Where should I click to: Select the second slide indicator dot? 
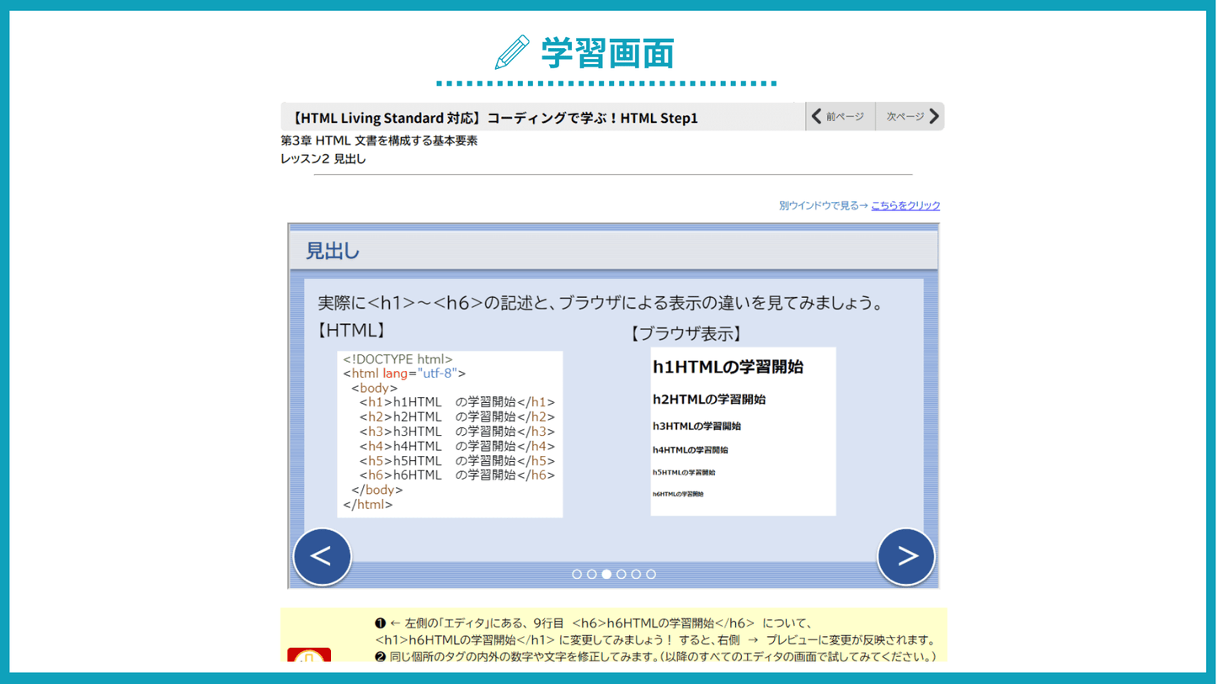[x=591, y=574]
